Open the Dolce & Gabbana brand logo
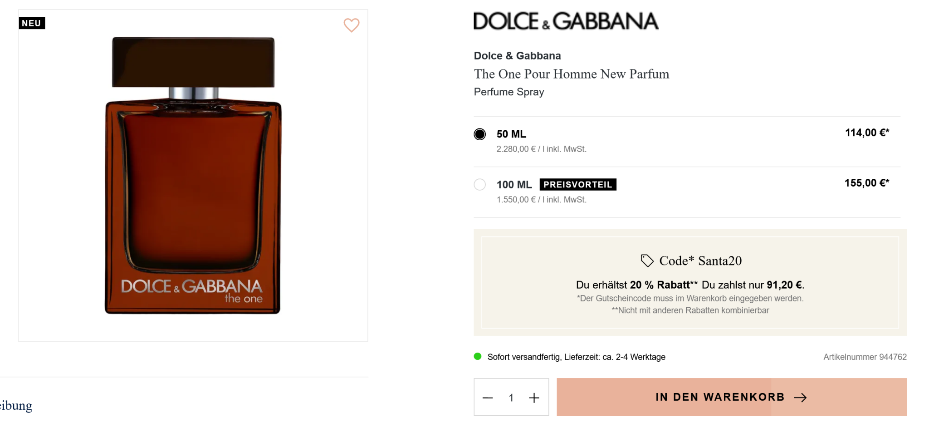The image size is (929, 428). tap(566, 21)
